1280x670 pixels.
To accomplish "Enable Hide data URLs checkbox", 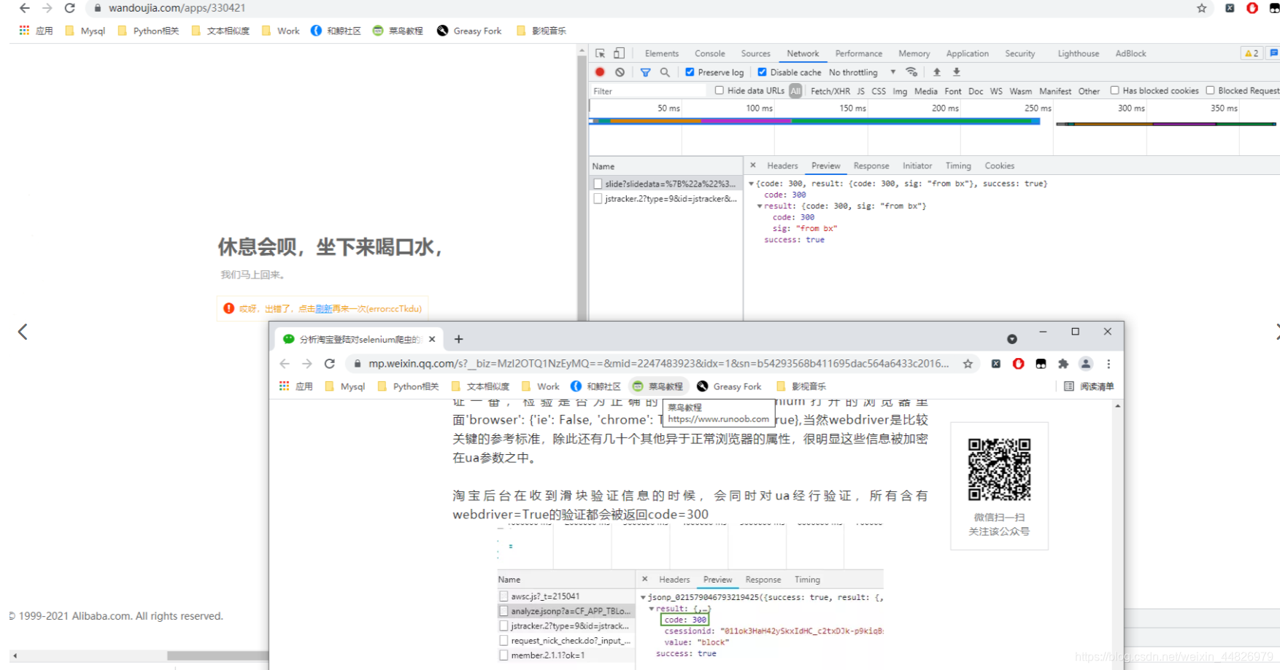I will coord(720,90).
